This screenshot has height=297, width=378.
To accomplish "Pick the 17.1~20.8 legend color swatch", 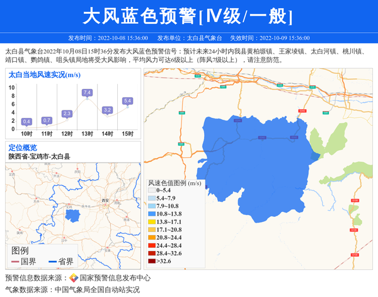I will (x=151, y=230).
